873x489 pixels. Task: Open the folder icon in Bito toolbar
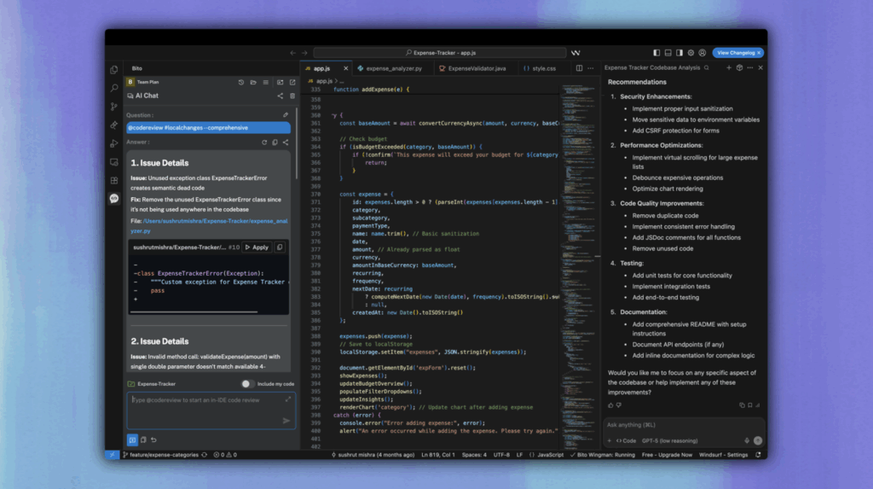pyautogui.click(x=253, y=82)
